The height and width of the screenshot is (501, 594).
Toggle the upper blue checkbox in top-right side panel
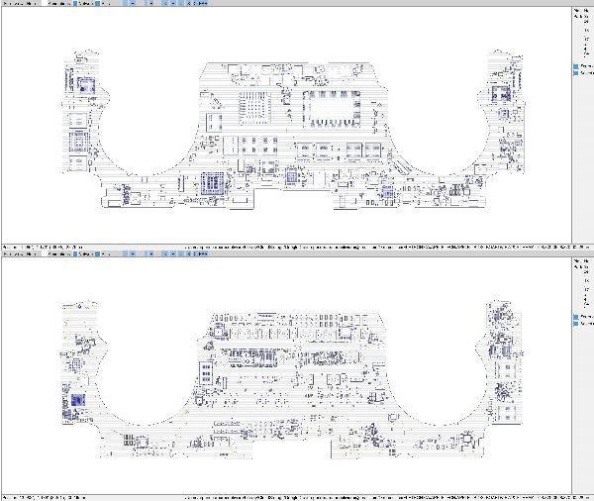pos(576,67)
